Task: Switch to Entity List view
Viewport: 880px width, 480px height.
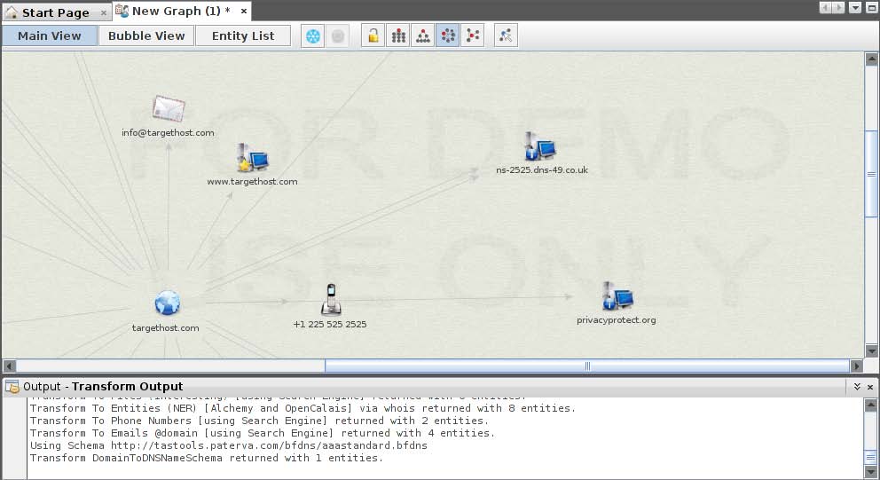Action: click(x=243, y=36)
